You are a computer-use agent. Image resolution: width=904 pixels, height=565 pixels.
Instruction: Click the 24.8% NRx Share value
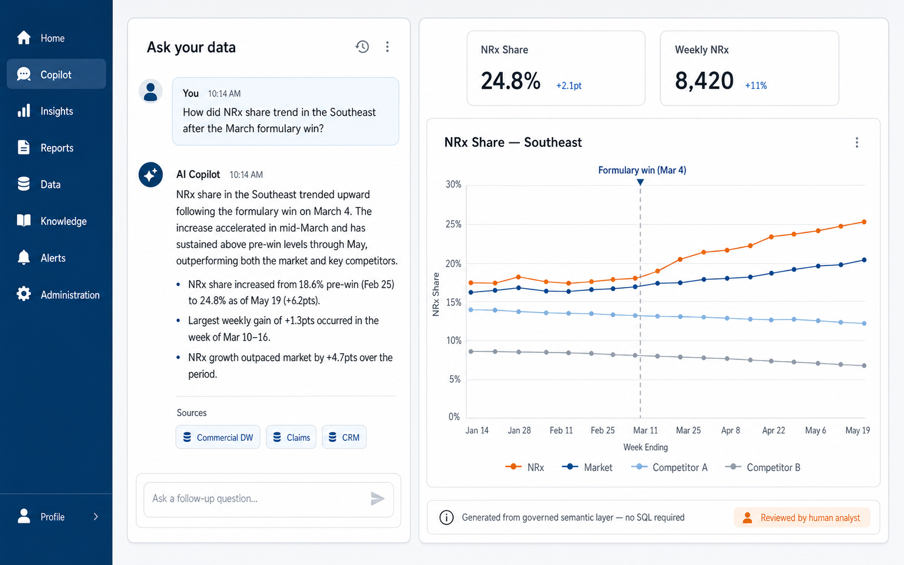point(510,81)
